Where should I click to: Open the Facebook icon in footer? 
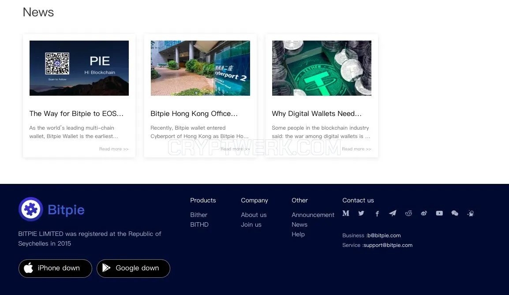(x=377, y=213)
